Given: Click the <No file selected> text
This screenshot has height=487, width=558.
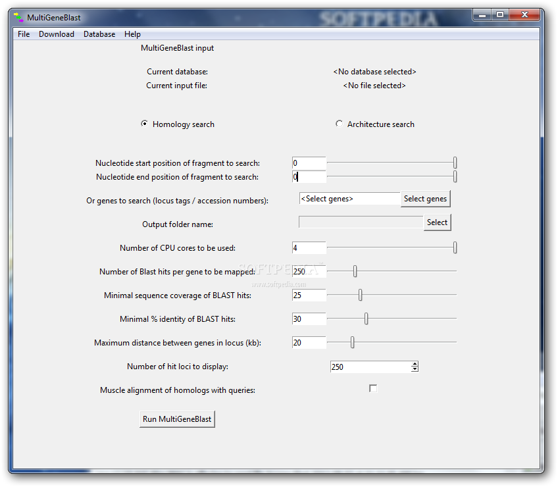Looking at the screenshot, I should [374, 86].
